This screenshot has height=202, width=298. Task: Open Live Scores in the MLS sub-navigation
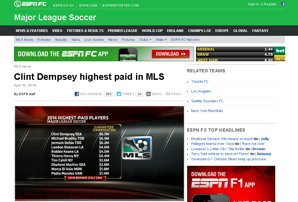pyautogui.click(x=94, y=40)
